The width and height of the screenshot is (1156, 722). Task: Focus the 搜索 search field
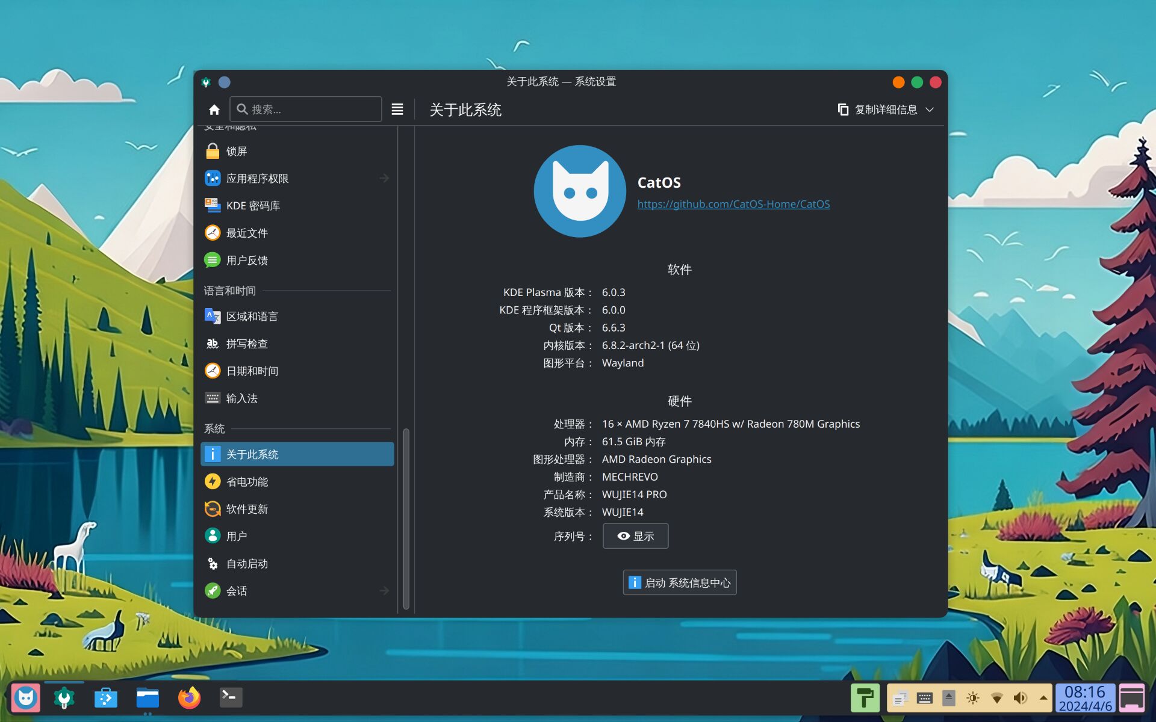point(305,110)
